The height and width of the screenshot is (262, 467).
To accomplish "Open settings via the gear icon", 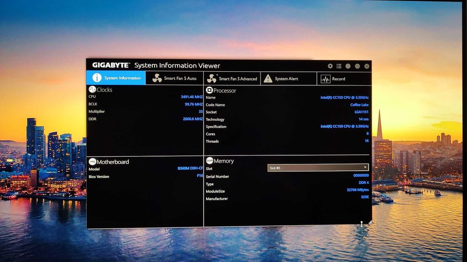I will (330, 66).
